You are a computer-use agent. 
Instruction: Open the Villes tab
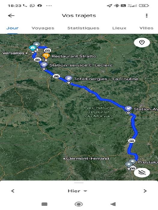pos(146,28)
